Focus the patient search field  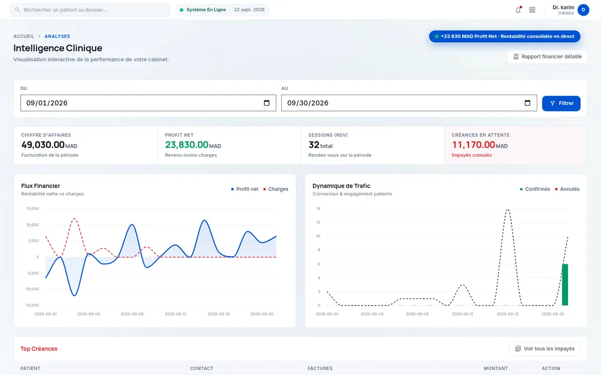[x=90, y=10]
